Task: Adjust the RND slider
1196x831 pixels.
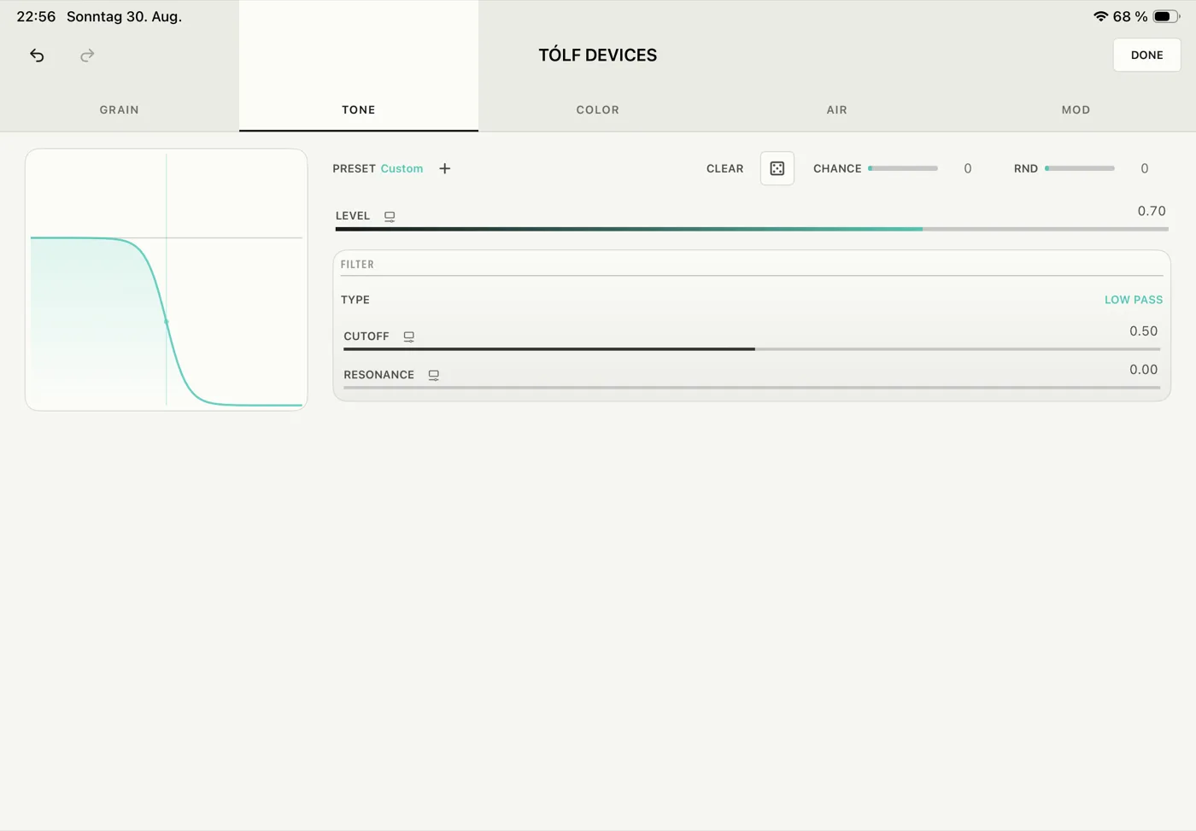Action: 1080,168
